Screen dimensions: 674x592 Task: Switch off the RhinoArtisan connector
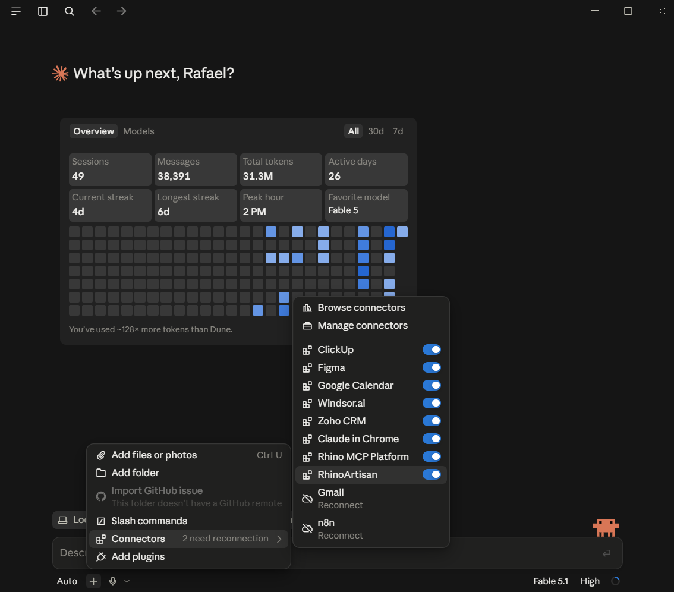pyautogui.click(x=432, y=475)
